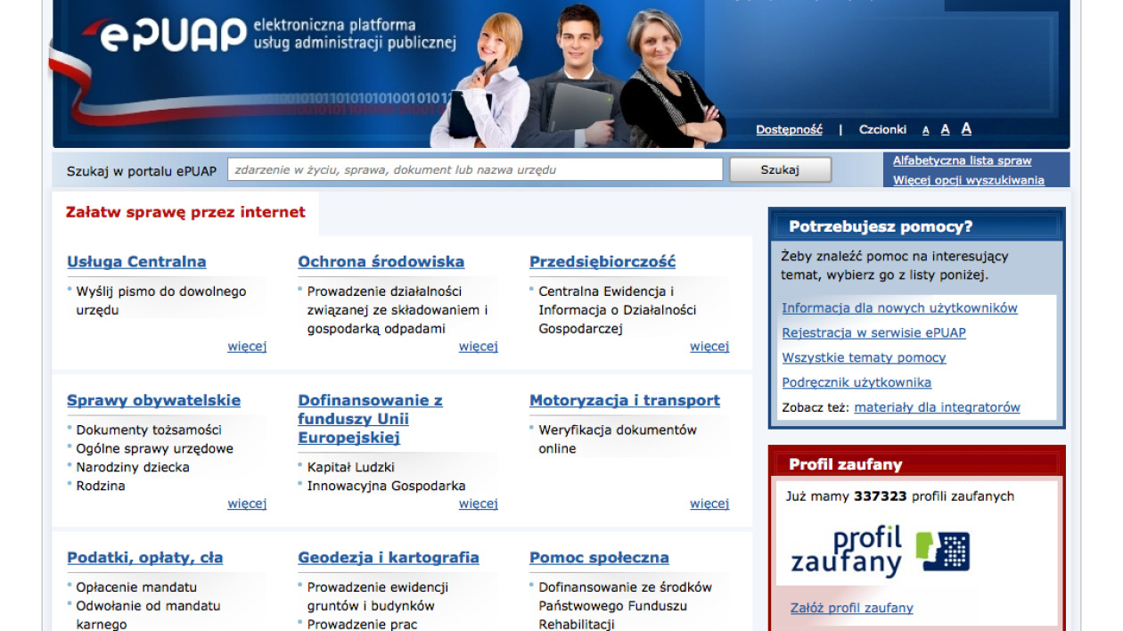Select the medium font size A
The image size is (1123, 631).
(945, 129)
